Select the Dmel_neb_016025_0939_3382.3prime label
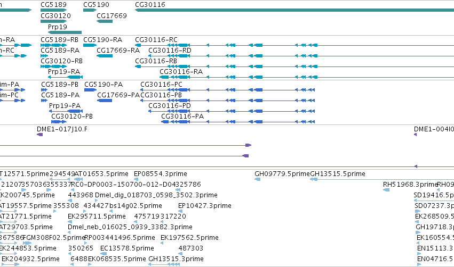This screenshot has height=267, width=454. coord(130,227)
